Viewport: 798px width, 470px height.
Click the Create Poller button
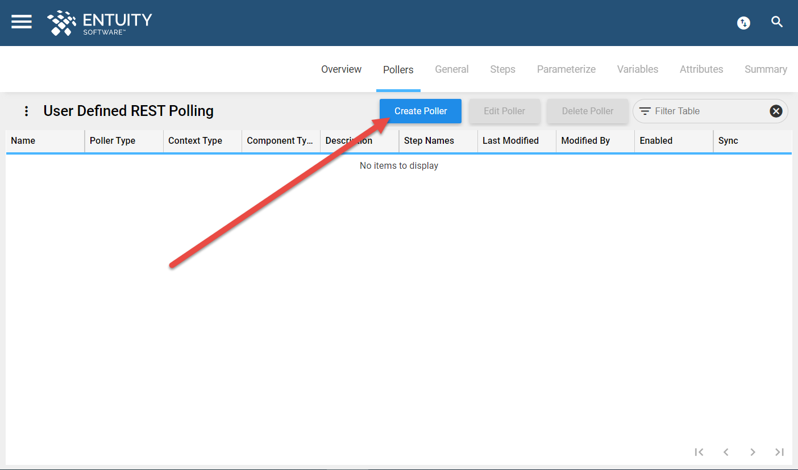(x=420, y=111)
